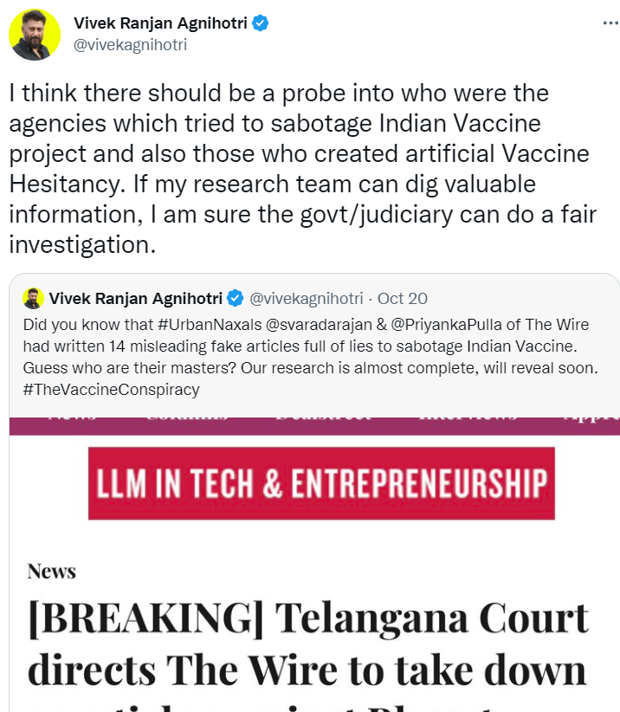The height and width of the screenshot is (712, 620).
Task: Open the quoted tweet's Oct 20 timestamp
Action: tap(403, 299)
